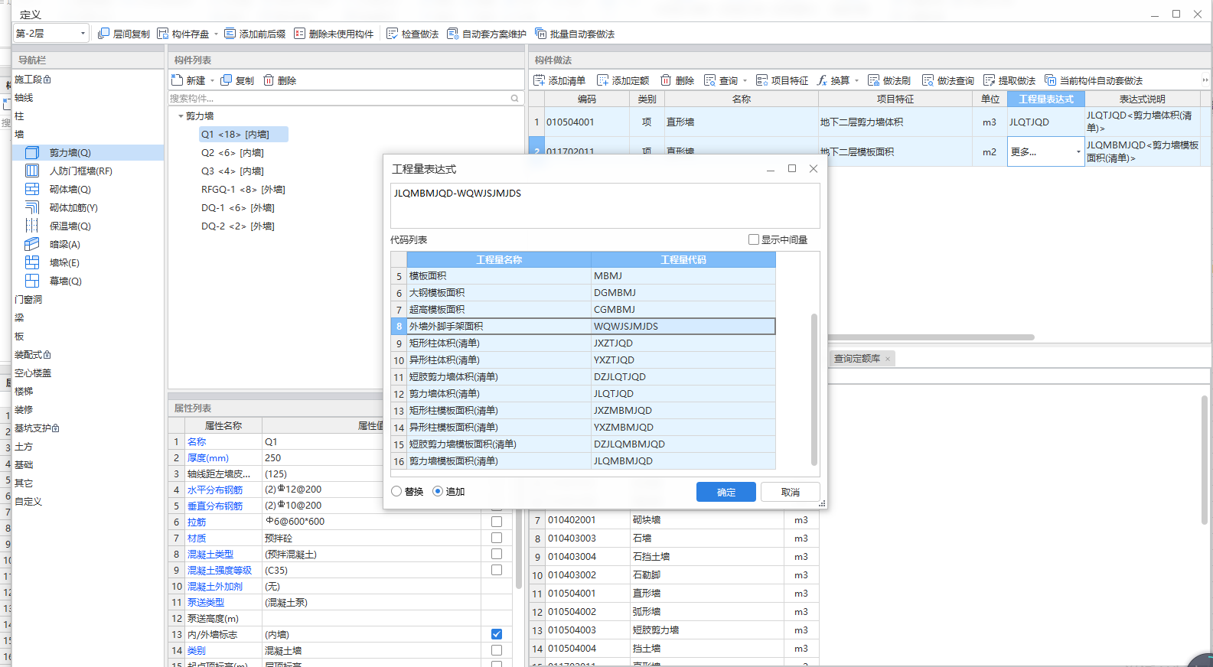The height and width of the screenshot is (667, 1213).
Task: Open 施工段 navigation category
Action: (33, 80)
